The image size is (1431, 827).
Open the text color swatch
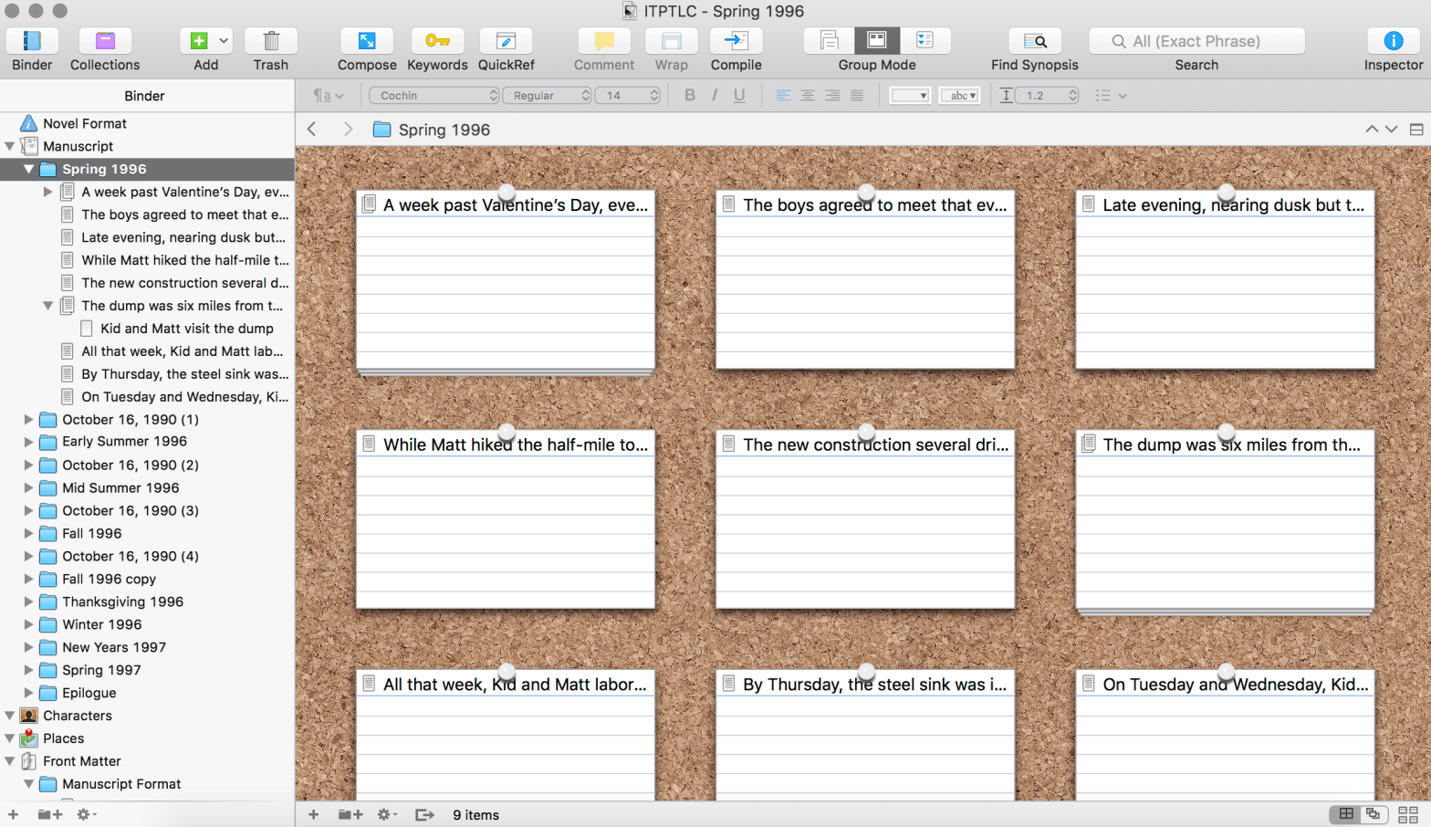click(x=910, y=96)
